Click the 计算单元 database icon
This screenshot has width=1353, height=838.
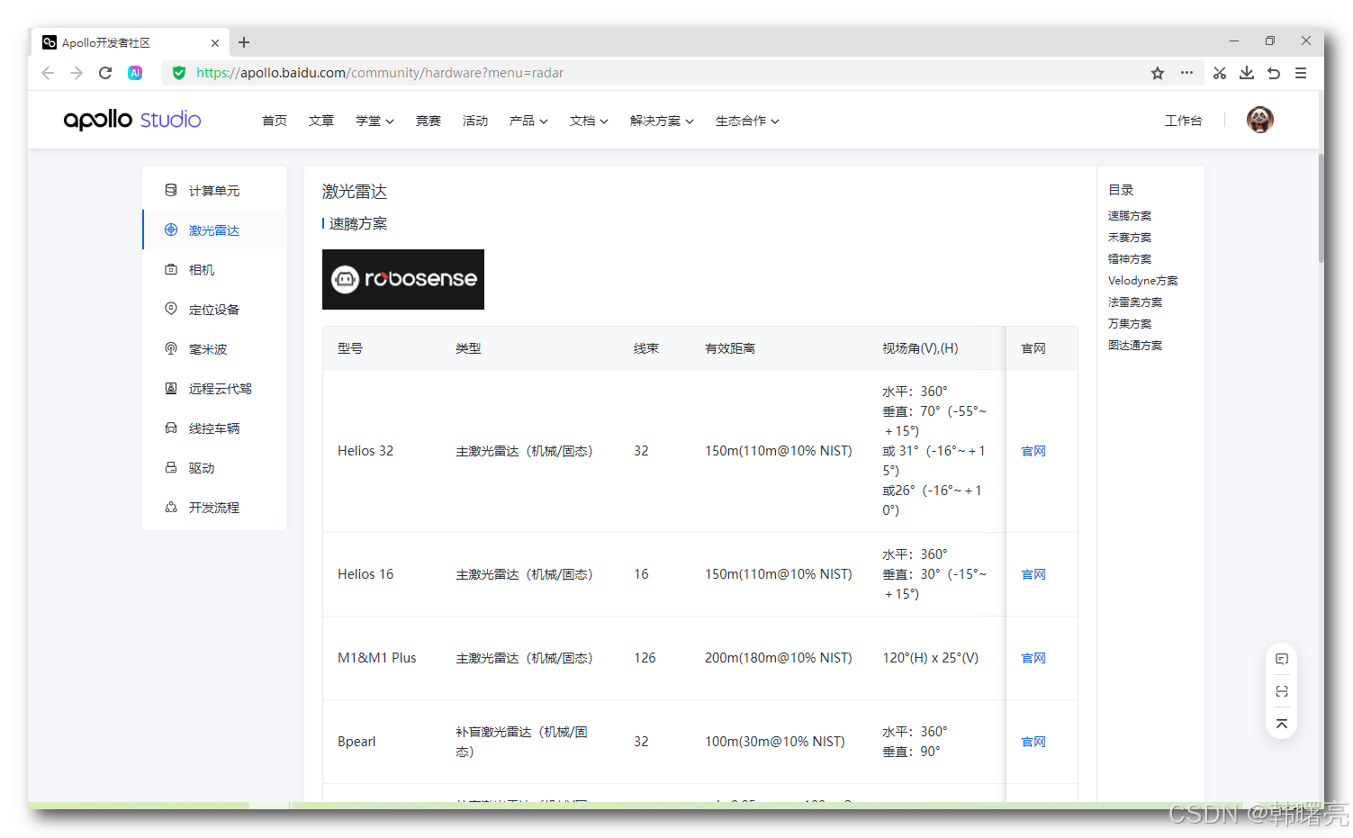pyautogui.click(x=171, y=190)
